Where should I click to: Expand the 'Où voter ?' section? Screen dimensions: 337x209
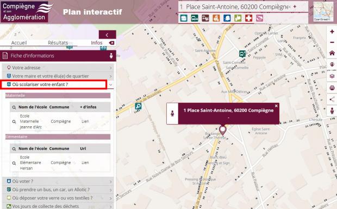[x=58, y=181]
